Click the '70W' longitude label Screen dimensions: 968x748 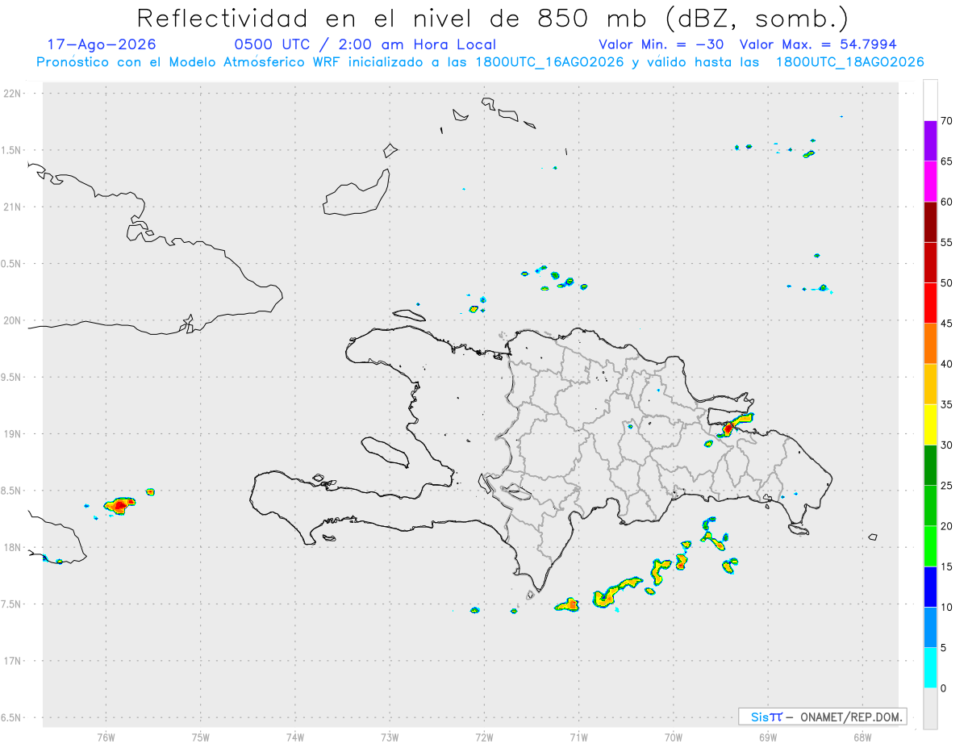[x=674, y=738]
